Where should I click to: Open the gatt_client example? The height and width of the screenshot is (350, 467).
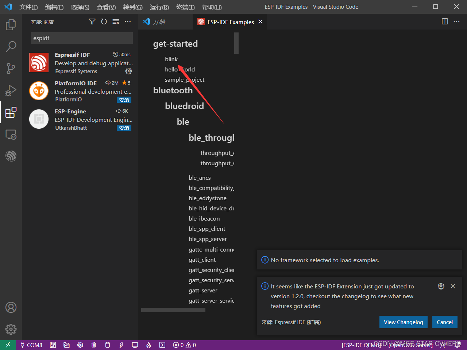(x=202, y=260)
